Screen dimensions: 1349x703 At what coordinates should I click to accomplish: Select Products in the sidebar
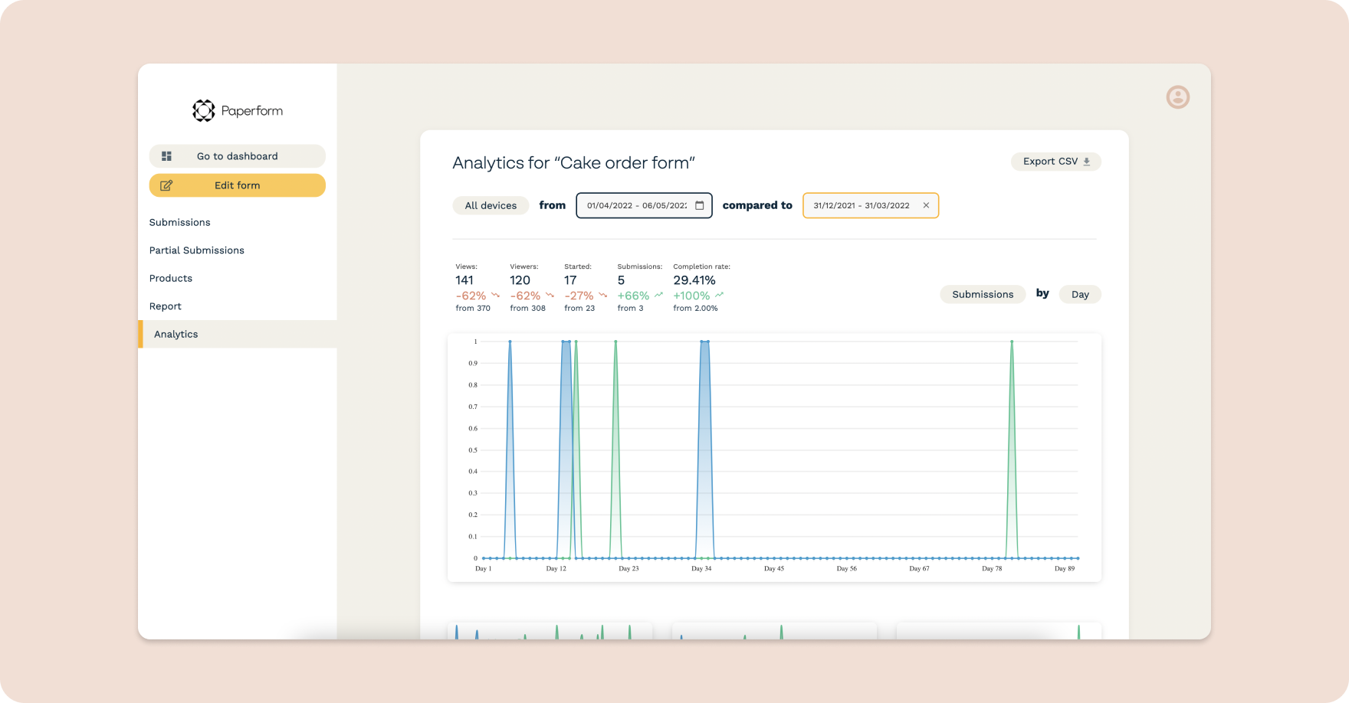point(170,278)
